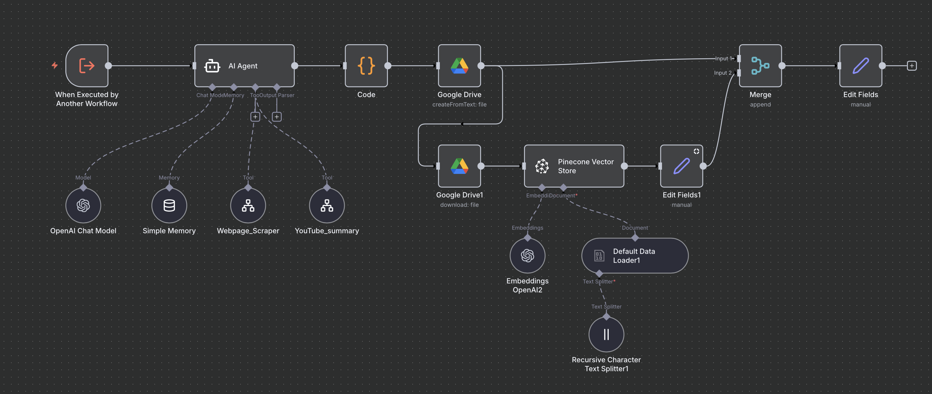Add a tool via Tool plus button
932x394 pixels.
pos(255,117)
